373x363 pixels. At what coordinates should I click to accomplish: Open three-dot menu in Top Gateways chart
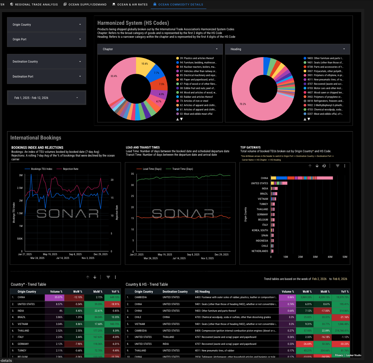click(x=345, y=166)
